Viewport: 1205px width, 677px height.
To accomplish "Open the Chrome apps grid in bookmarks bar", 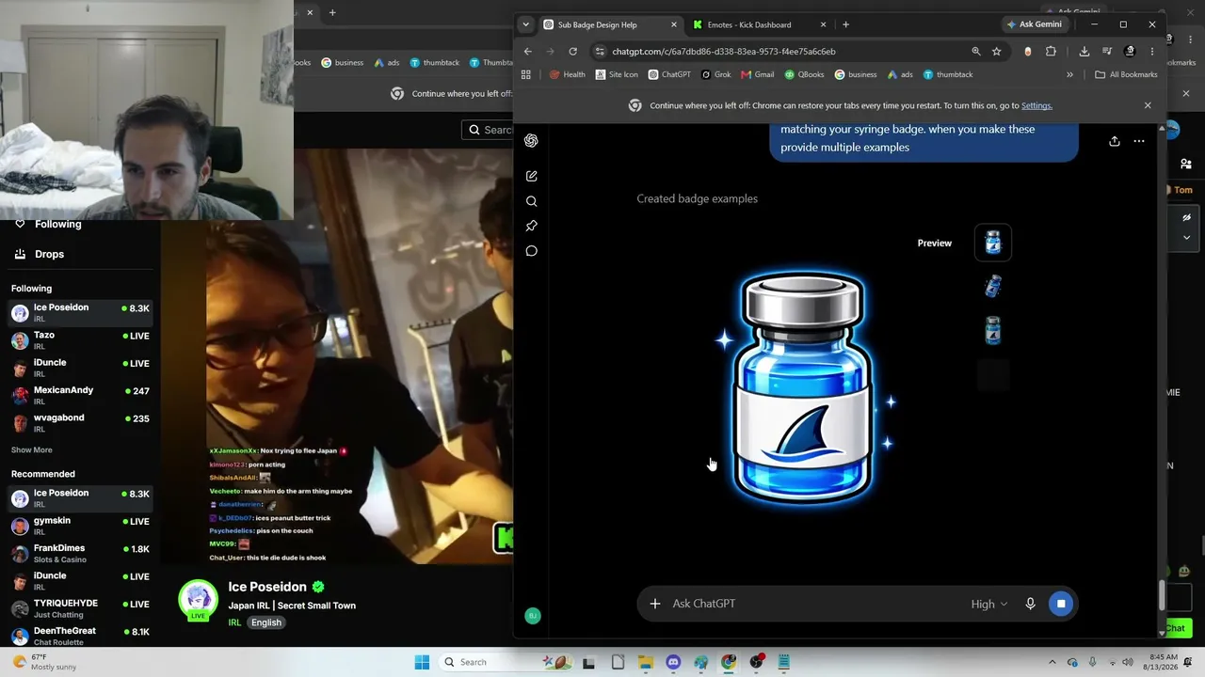I will [526, 74].
